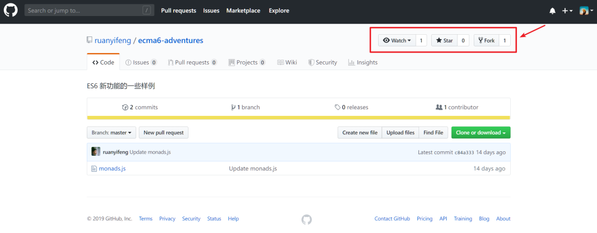Open footer Status link

click(214, 219)
